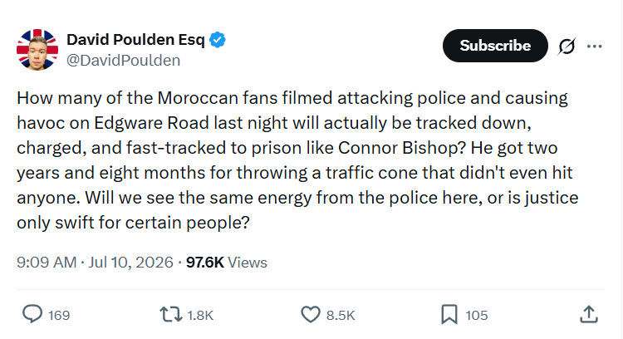Share the post via upload arrow icon
Screen dimensions: 623x339
(x=589, y=314)
